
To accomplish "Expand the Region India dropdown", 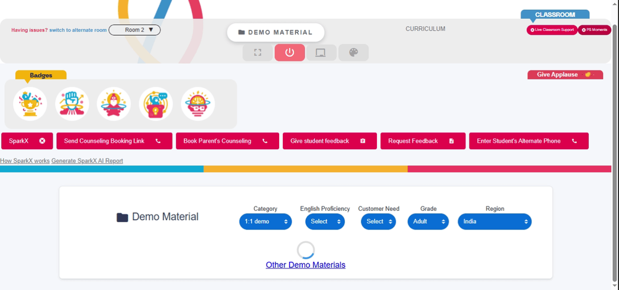I will pyautogui.click(x=494, y=221).
